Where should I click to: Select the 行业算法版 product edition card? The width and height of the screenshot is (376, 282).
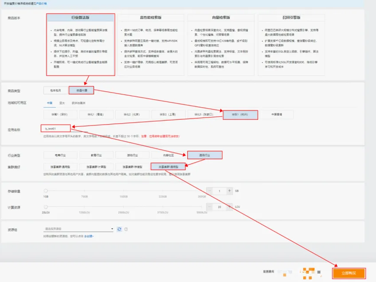coord(81,45)
